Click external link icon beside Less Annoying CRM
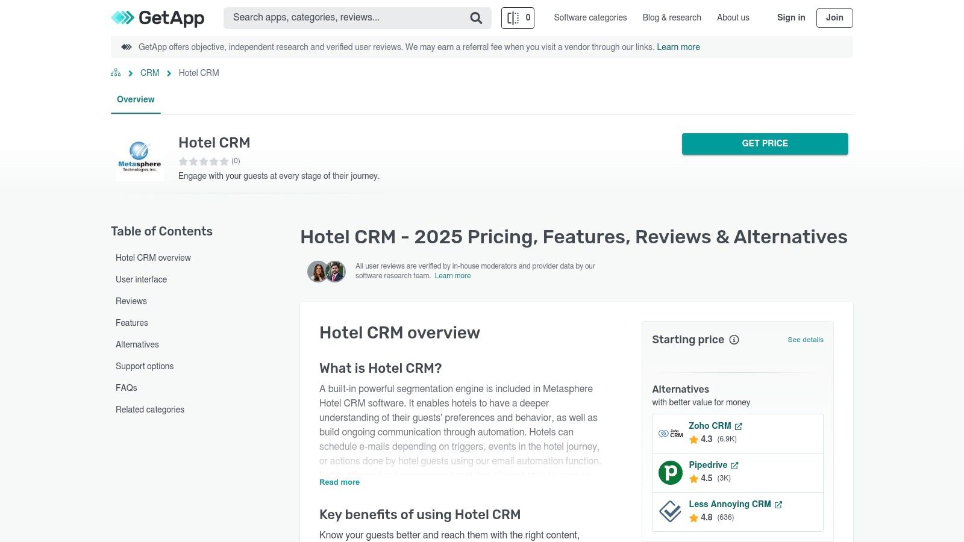 coord(778,505)
